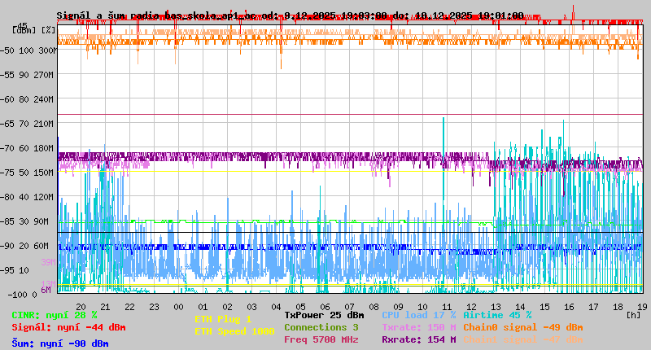Select the cyan Airtime 45 % legend label
The width and height of the screenshot is (651, 350).
(497, 315)
